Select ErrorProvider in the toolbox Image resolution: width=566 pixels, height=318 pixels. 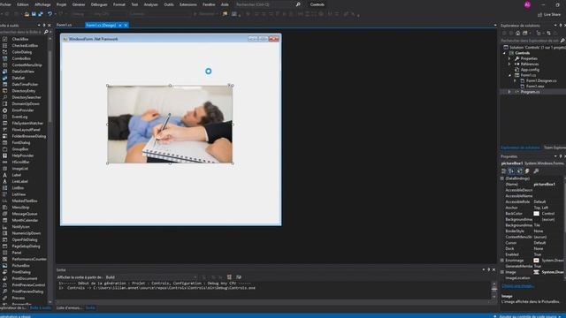[23, 110]
